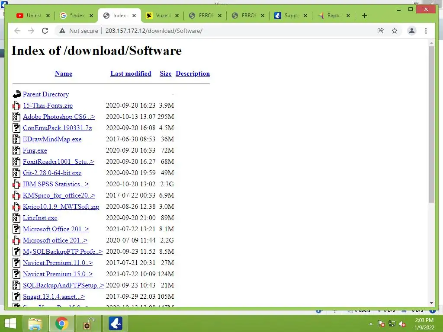Sort listing by Last modified column

[131, 73]
